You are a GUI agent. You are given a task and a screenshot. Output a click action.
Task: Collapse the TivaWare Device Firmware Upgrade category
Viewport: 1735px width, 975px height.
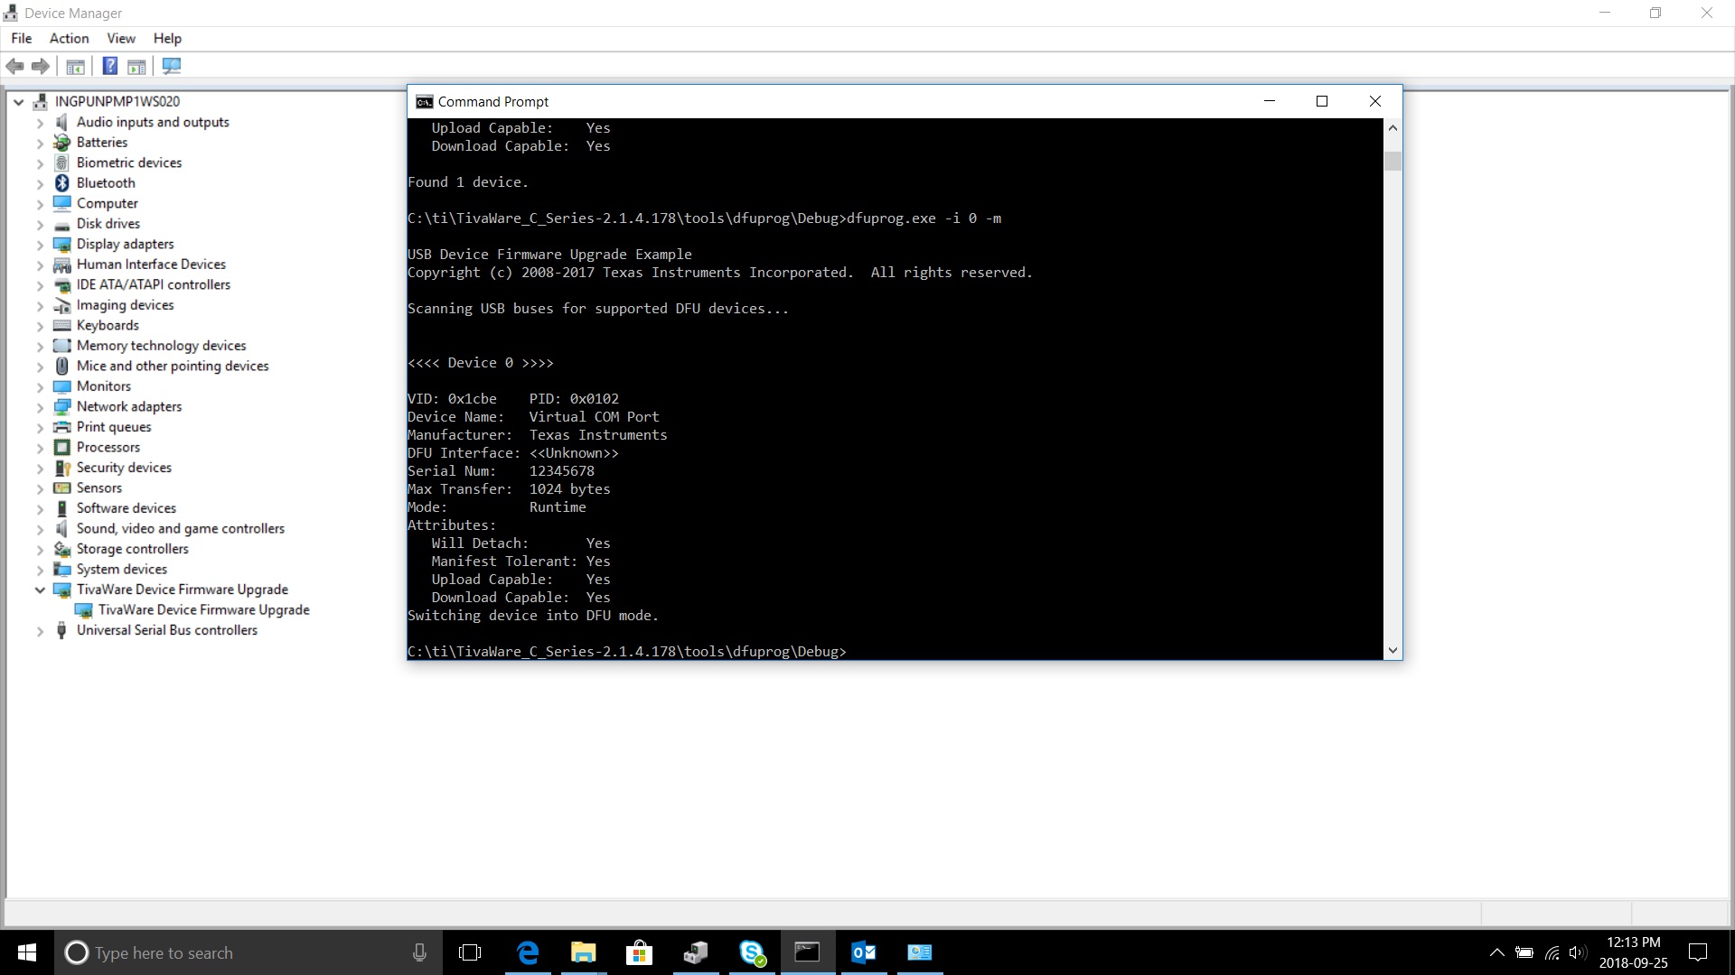click(40, 590)
